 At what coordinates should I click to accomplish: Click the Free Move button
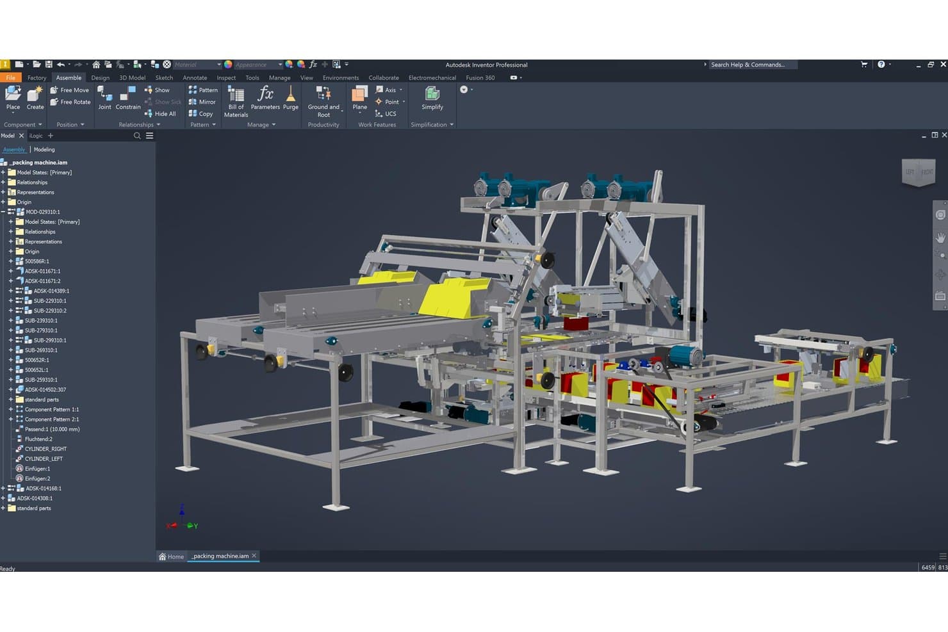coord(70,90)
